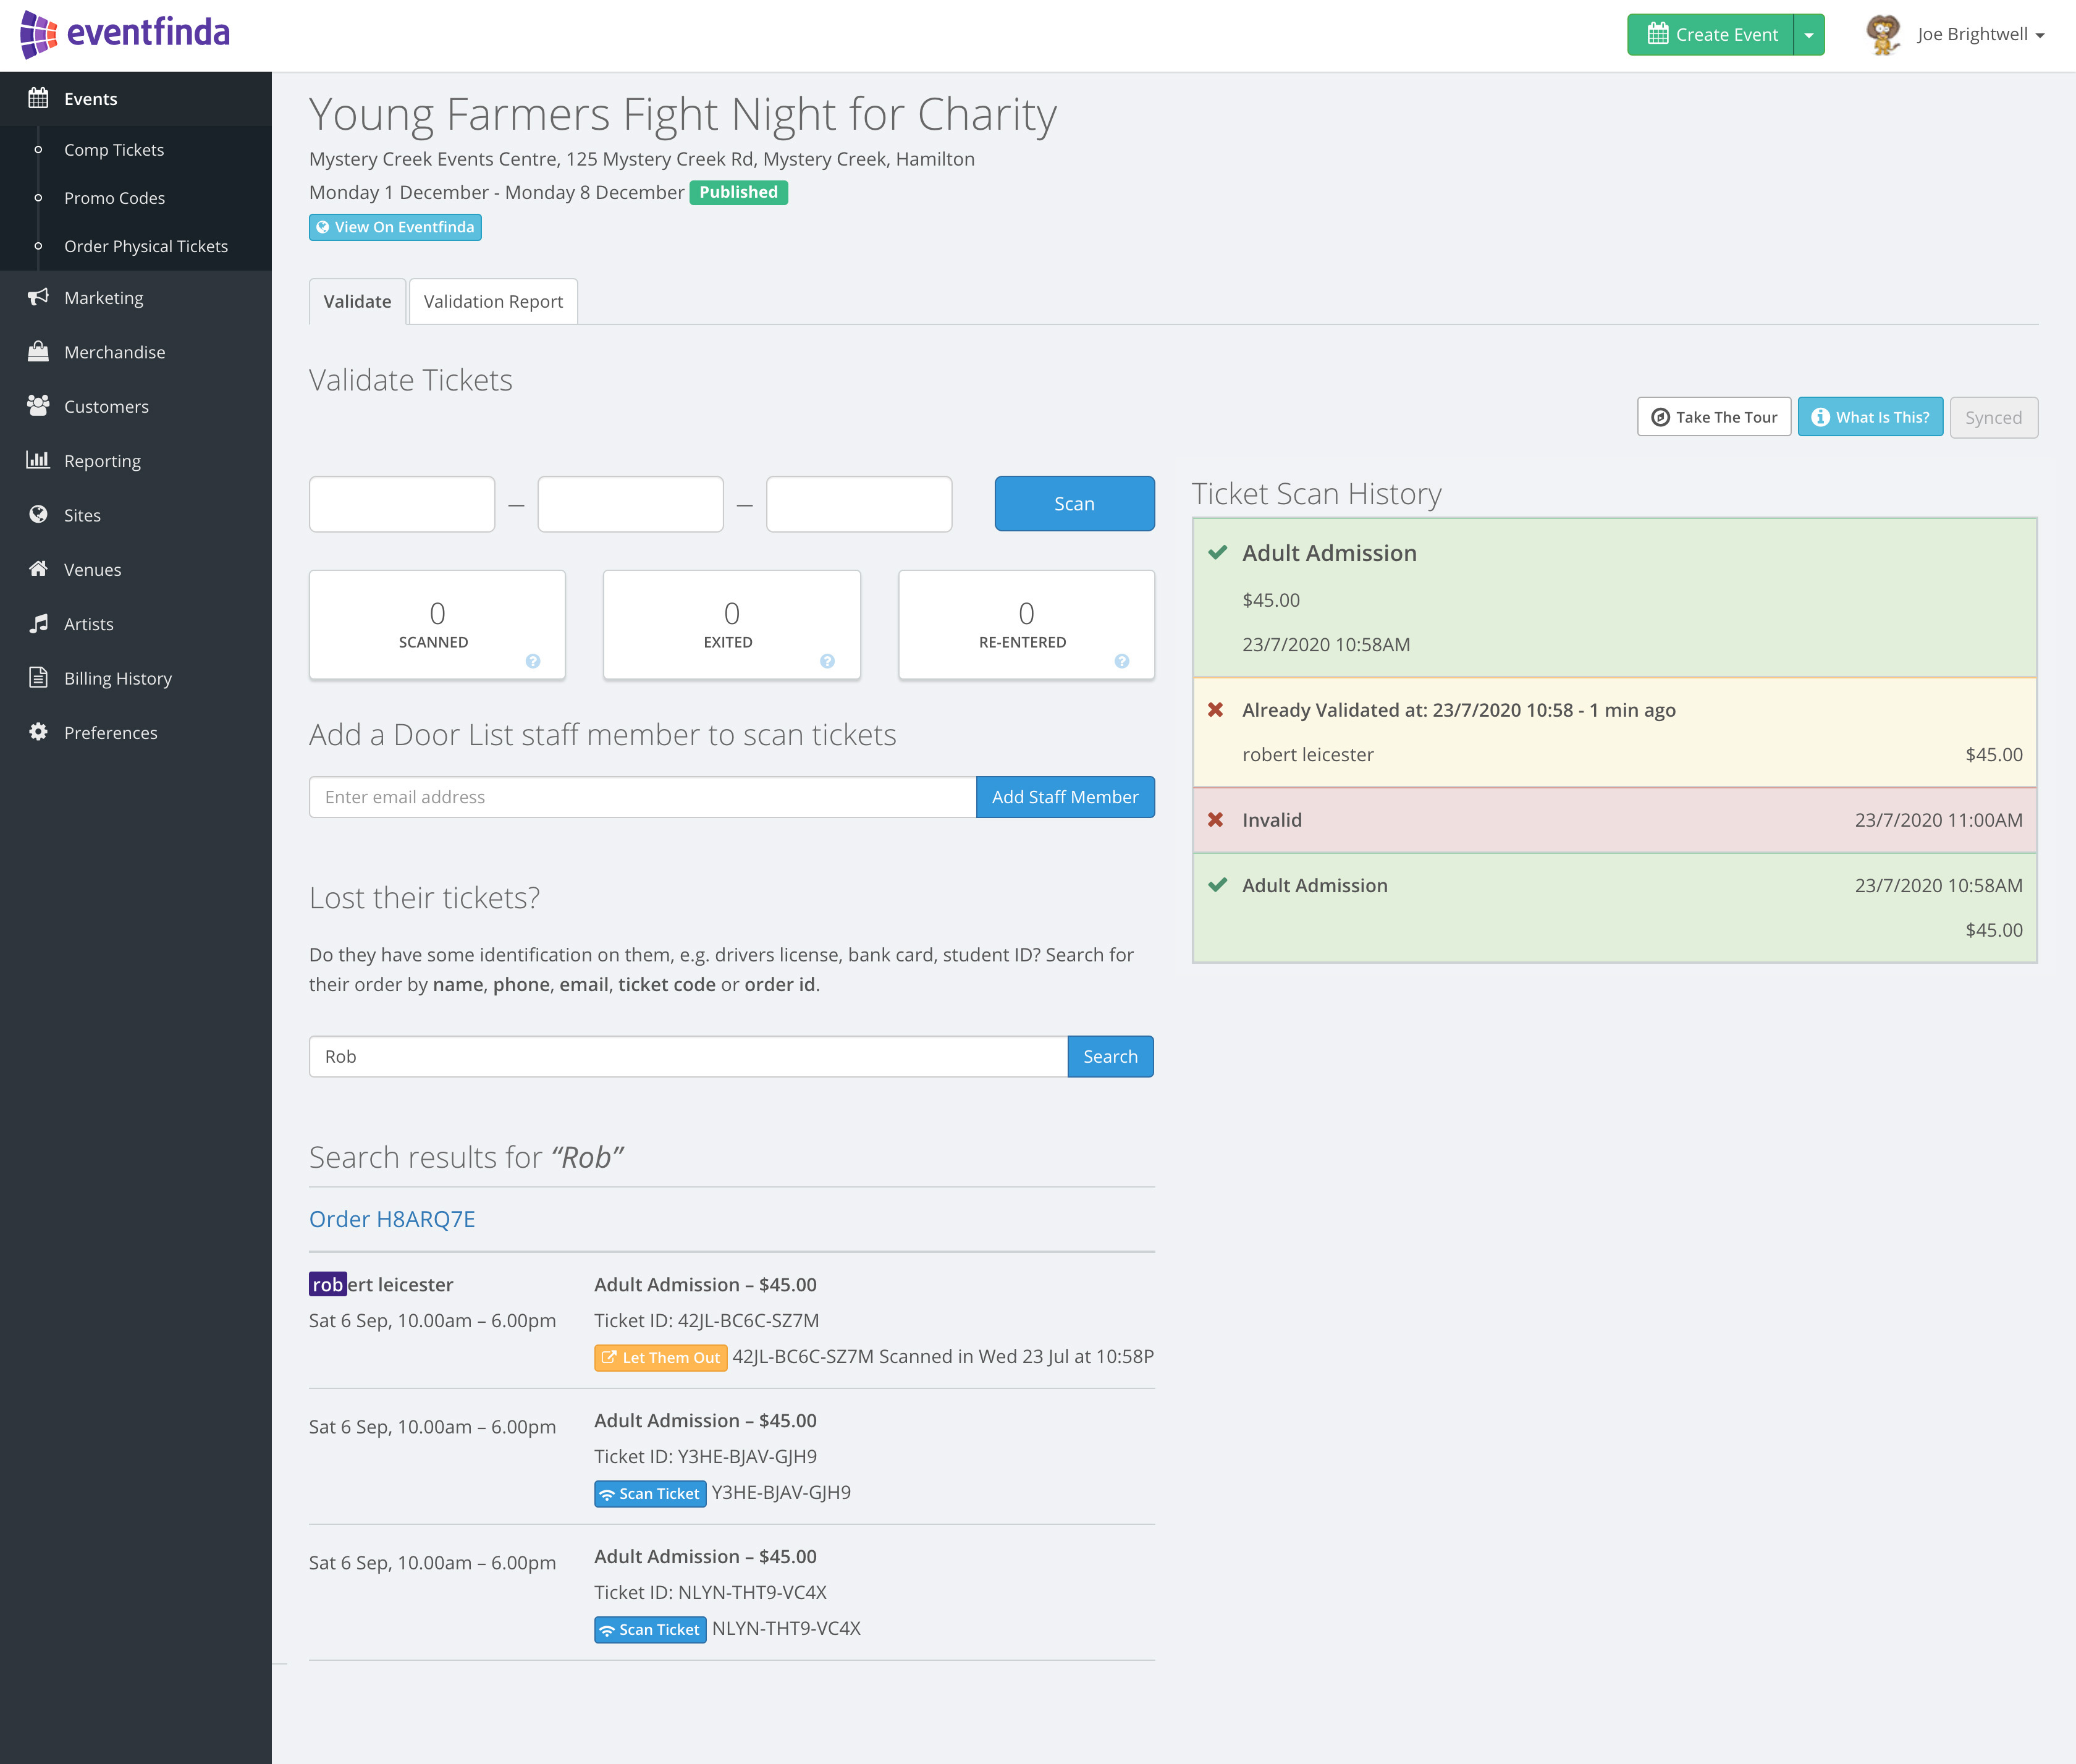Open Promo Codes in sidebar
The width and height of the screenshot is (2076, 1764).
(114, 198)
